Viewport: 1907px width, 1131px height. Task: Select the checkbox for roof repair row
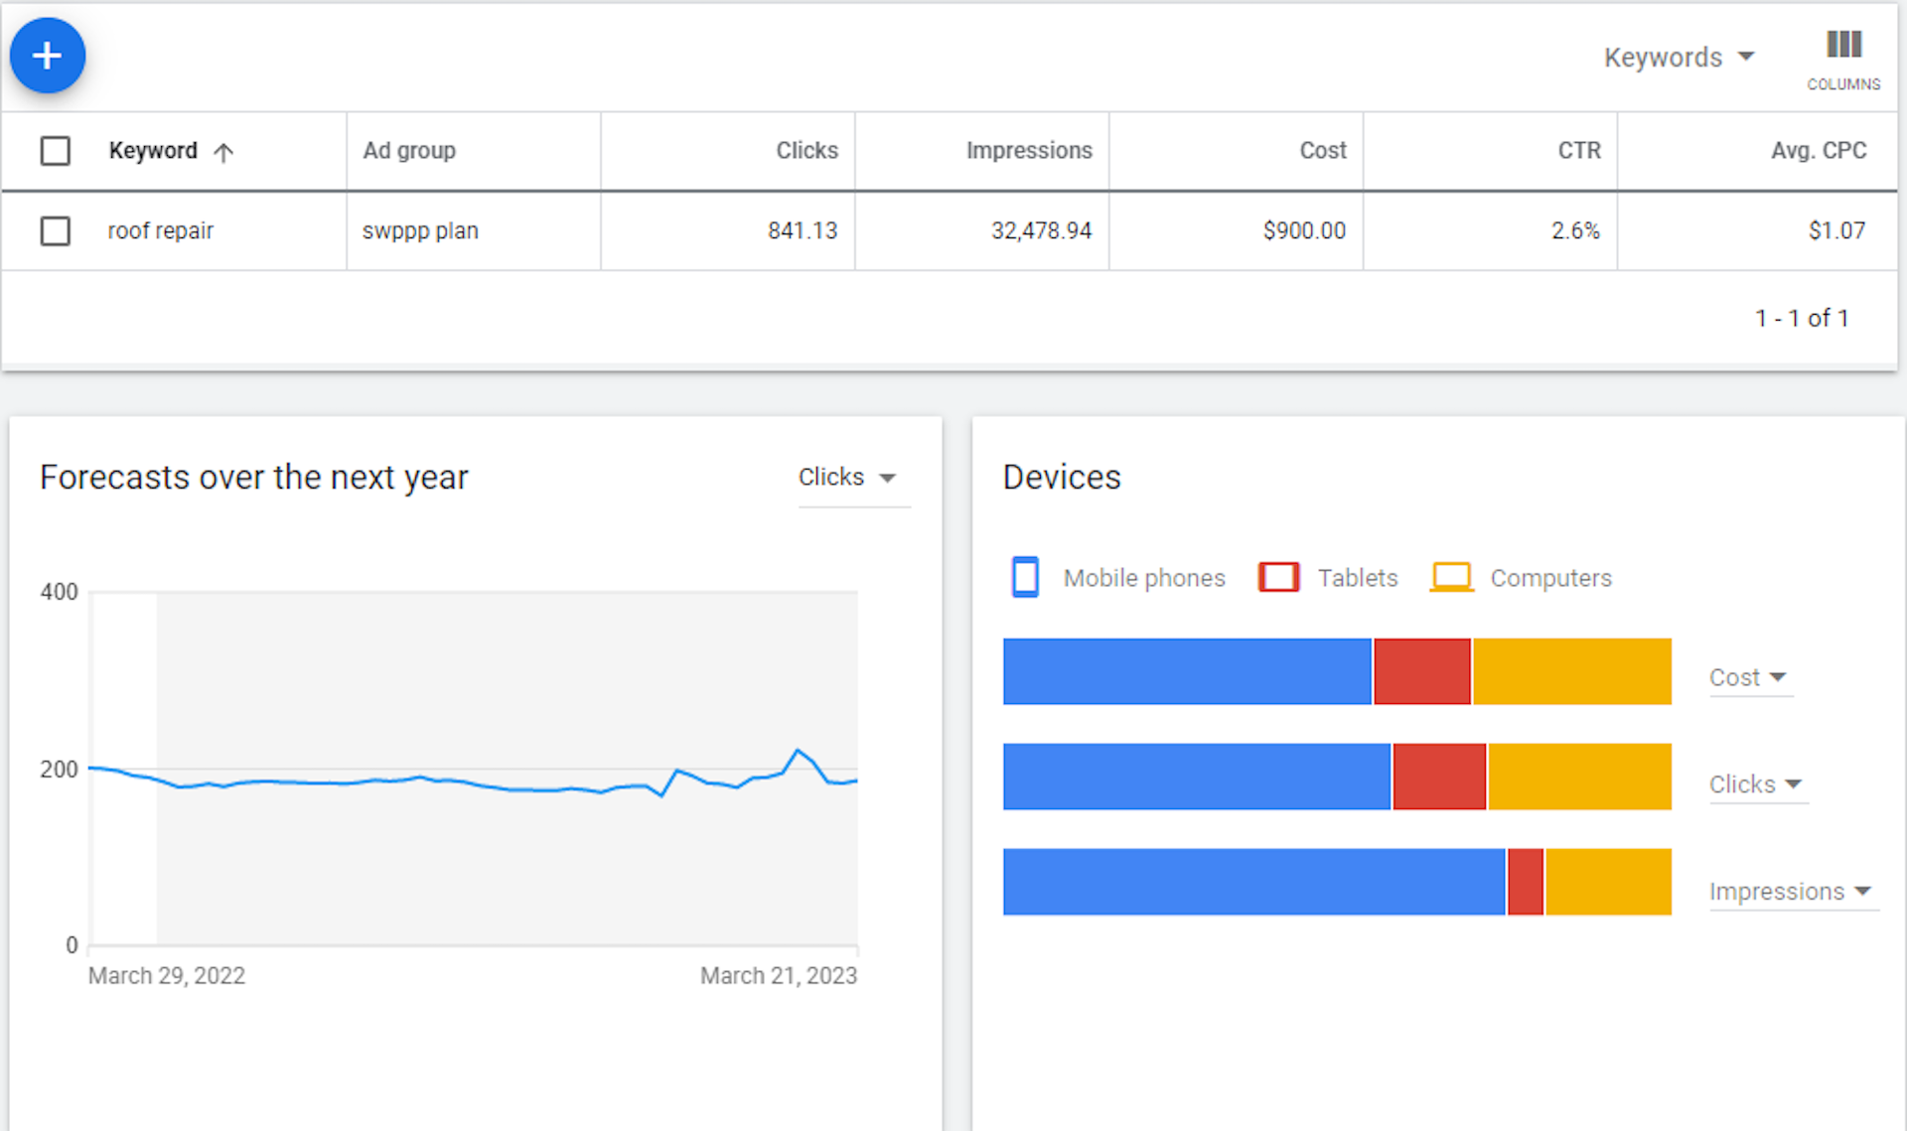coord(56,230)
